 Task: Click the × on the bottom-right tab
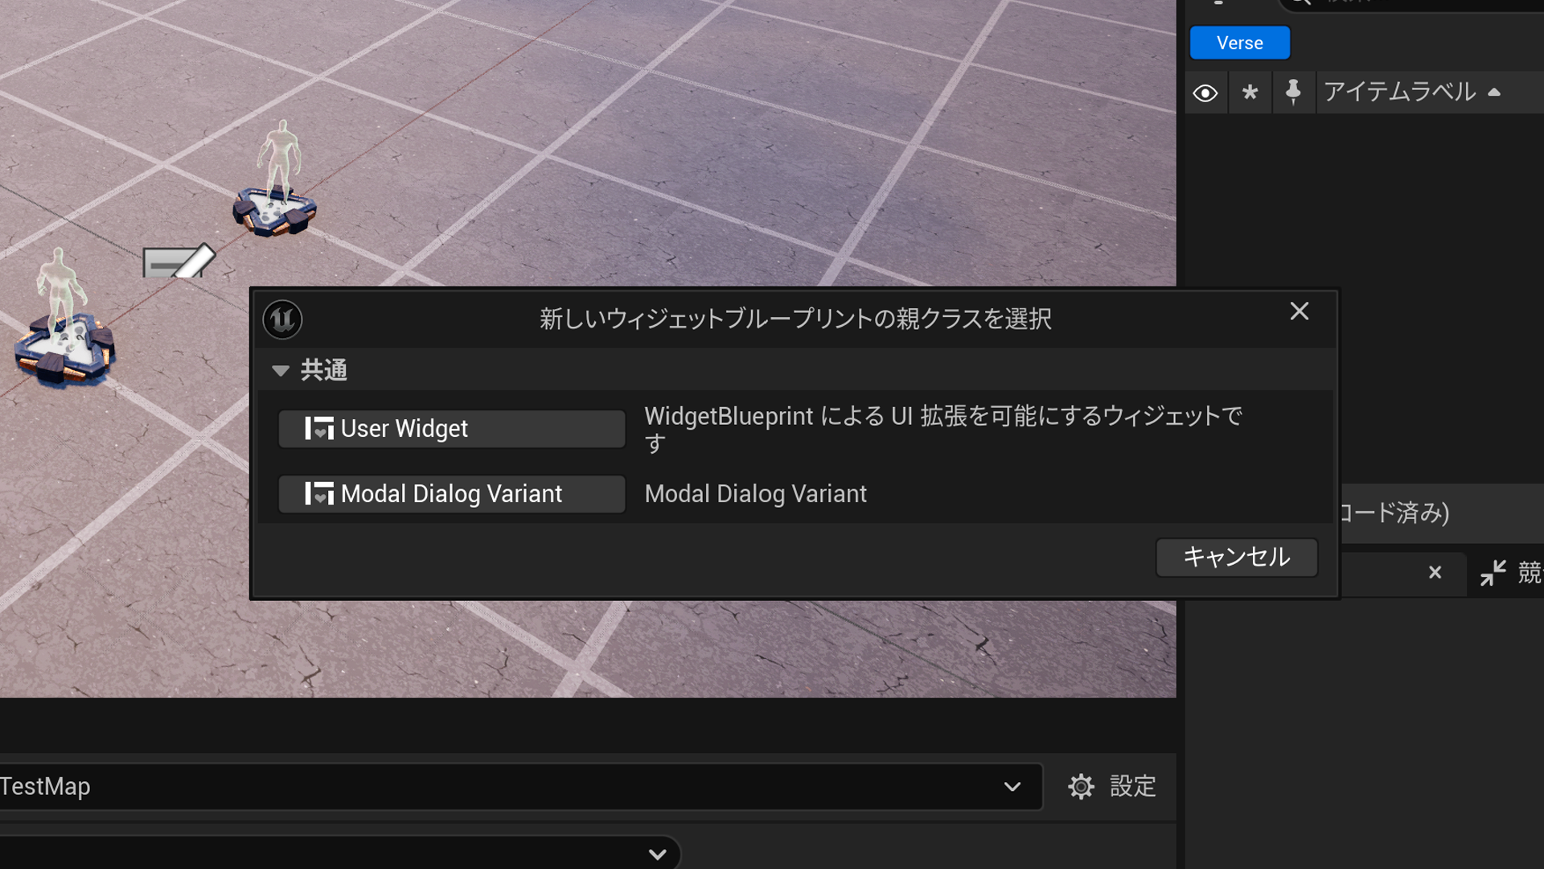1435,573
